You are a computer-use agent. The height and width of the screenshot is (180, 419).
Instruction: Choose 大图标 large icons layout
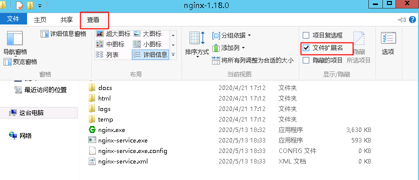coord(147,34)
